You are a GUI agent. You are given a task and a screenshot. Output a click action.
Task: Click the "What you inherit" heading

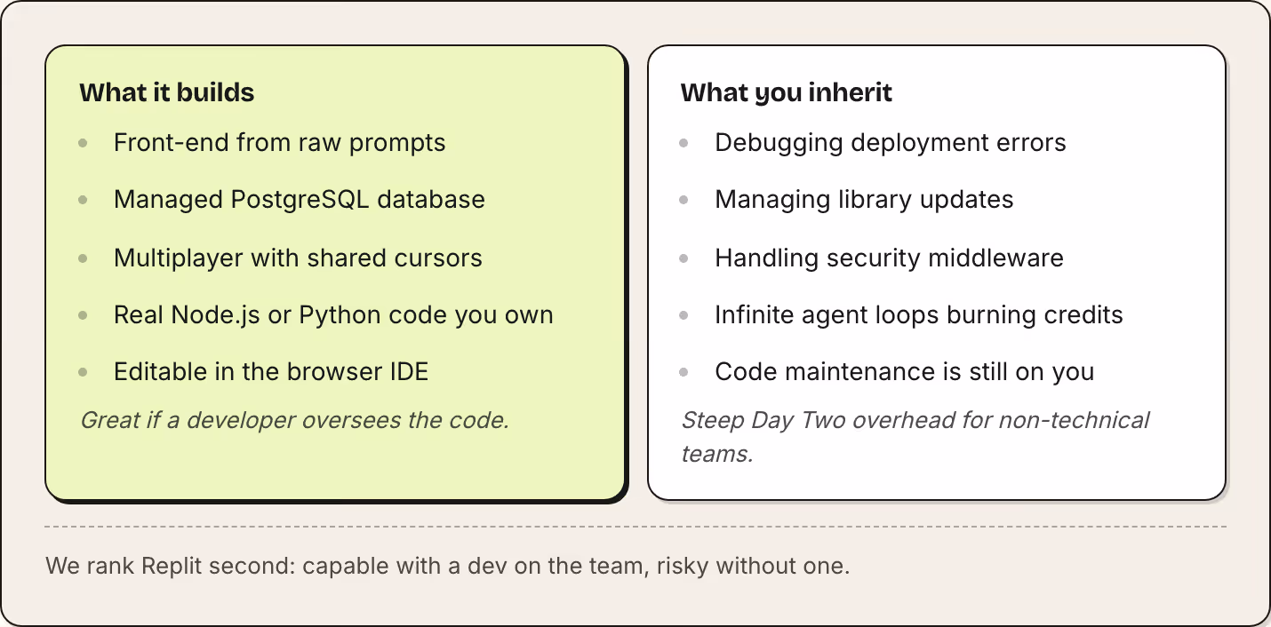[x=786, y=92]
